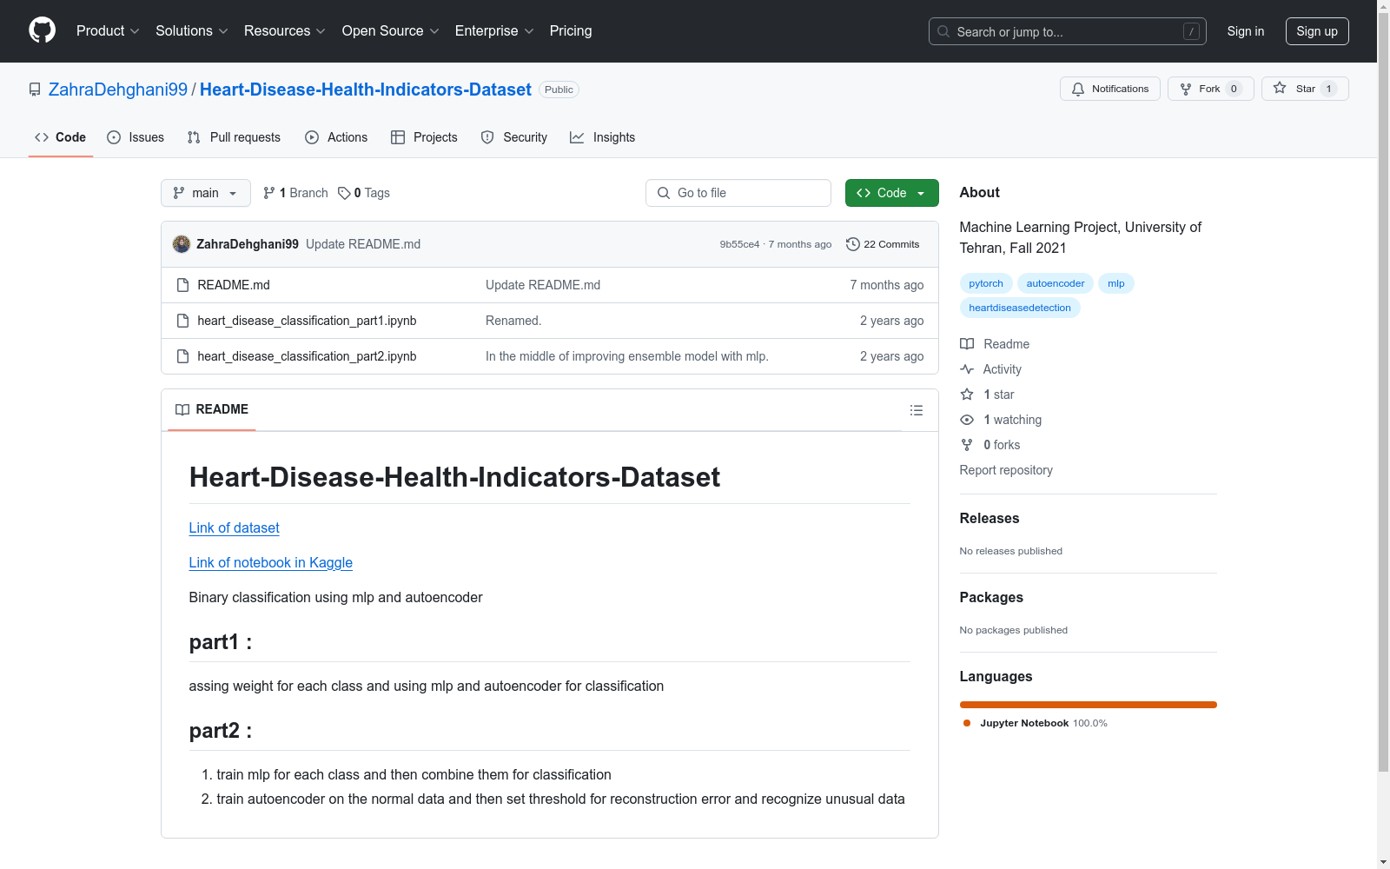Viewport: 1390px width, 869px height.
Task: Click the Jupyter Notebook orange language dot
Action: coord(967,723)
